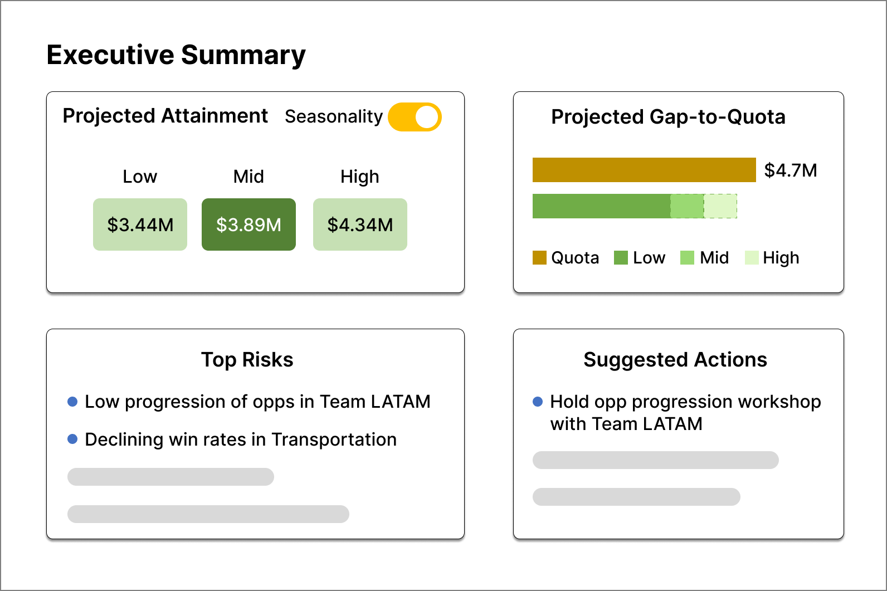Image resolution: width=887 pixels, height=591 pixels.
Task: Open the Team LATAM low progression risk
Action: coord(257,402)
